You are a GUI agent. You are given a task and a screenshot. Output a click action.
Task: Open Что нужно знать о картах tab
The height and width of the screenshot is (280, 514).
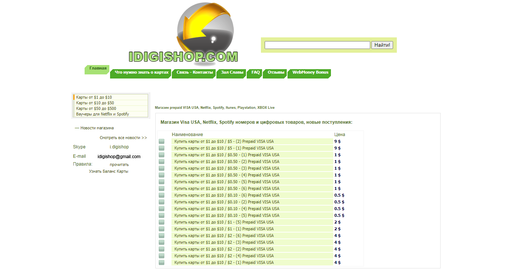click(x=141, y=73)
